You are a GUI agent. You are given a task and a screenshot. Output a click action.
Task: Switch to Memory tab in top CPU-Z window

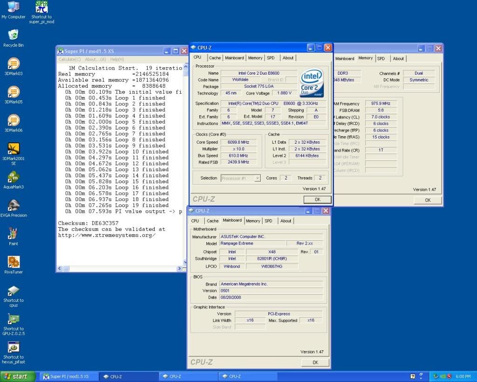tap(255, 58)
